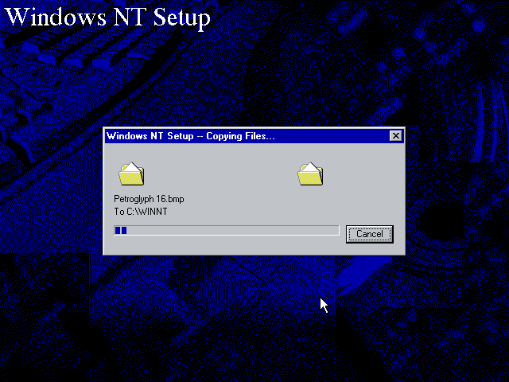509x382 pixels.
Task: Click the first blue progress block
Action: click(118, 231)
